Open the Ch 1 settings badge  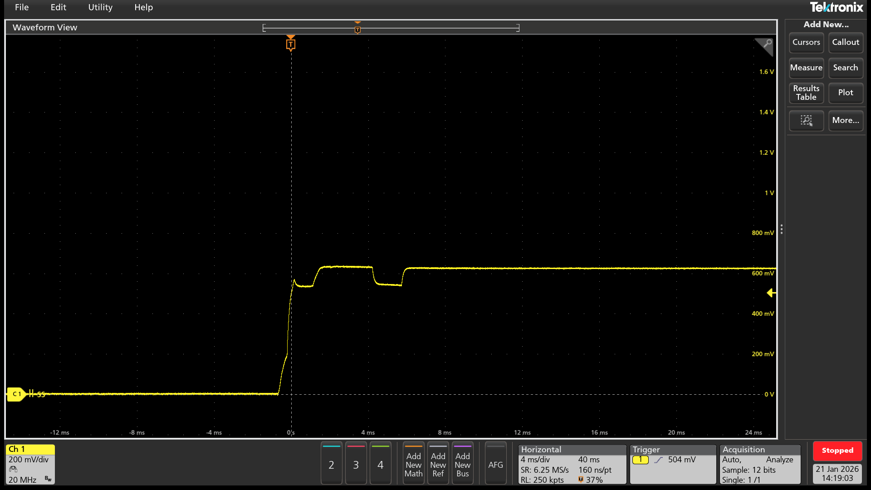(30, 464)
